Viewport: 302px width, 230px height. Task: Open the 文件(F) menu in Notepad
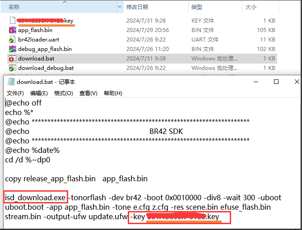15,93
